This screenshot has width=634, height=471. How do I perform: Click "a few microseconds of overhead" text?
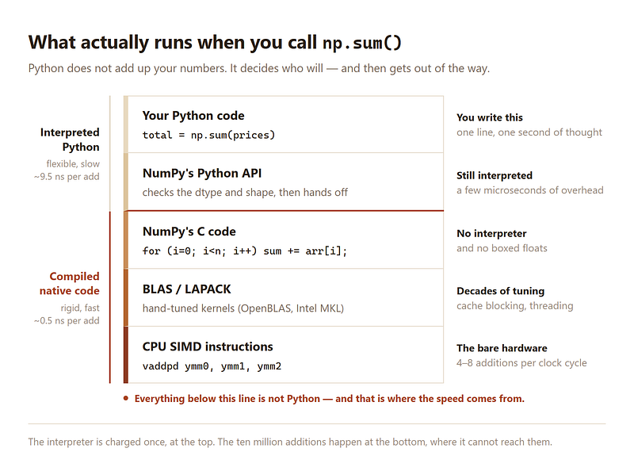pos(530,190)
